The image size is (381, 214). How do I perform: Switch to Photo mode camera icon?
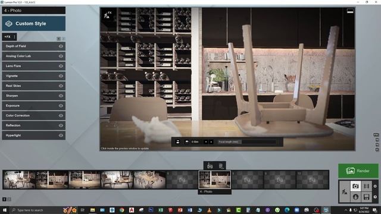tap(355, 186)
